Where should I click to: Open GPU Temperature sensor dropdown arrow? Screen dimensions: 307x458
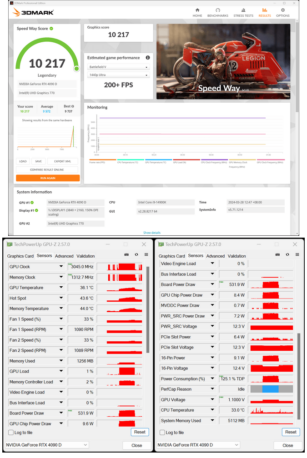click(61, 288)
